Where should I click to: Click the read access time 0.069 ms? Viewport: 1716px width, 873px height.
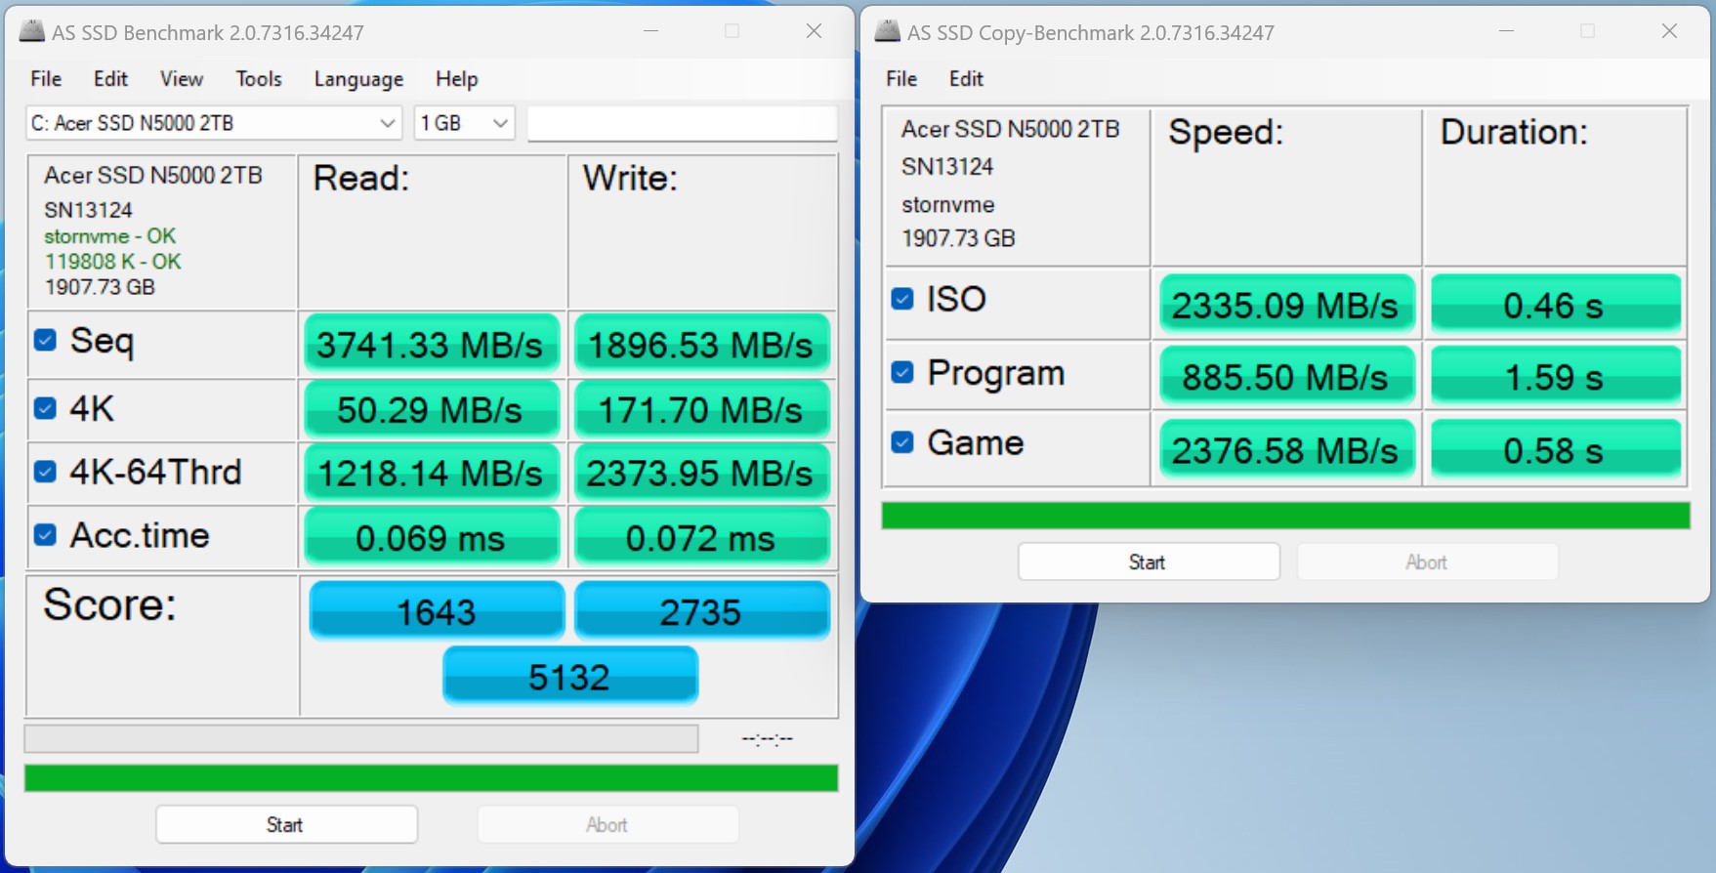(x=431, y=538)
